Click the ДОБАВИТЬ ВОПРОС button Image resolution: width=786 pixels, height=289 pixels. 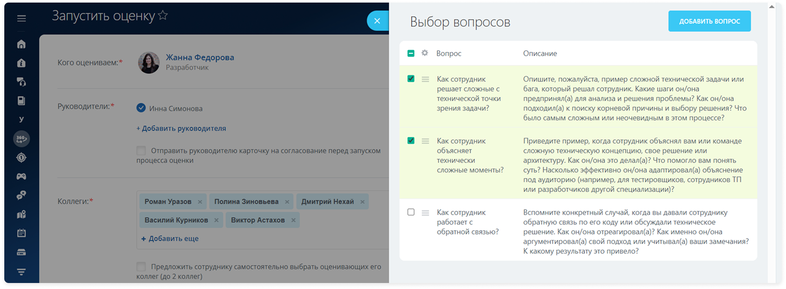709,21
